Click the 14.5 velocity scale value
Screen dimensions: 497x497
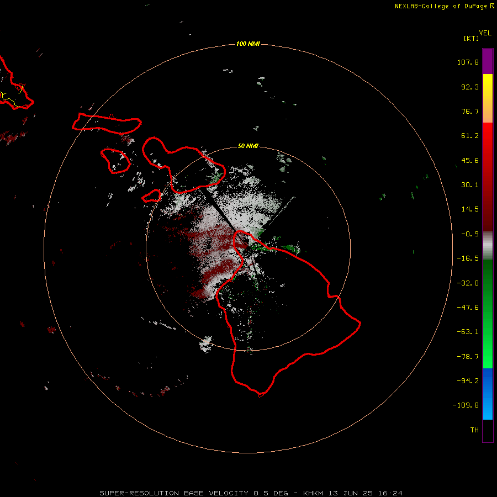pyautogui.click(x=470, y=209)
